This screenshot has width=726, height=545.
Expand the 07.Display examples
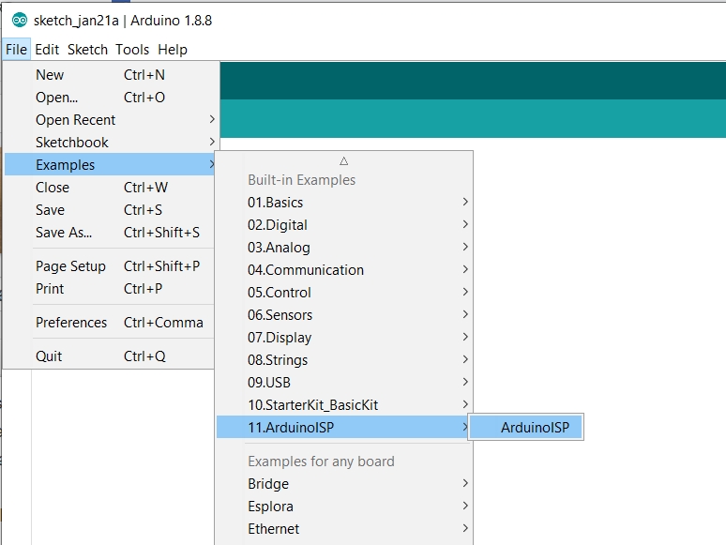pos(344,338)
